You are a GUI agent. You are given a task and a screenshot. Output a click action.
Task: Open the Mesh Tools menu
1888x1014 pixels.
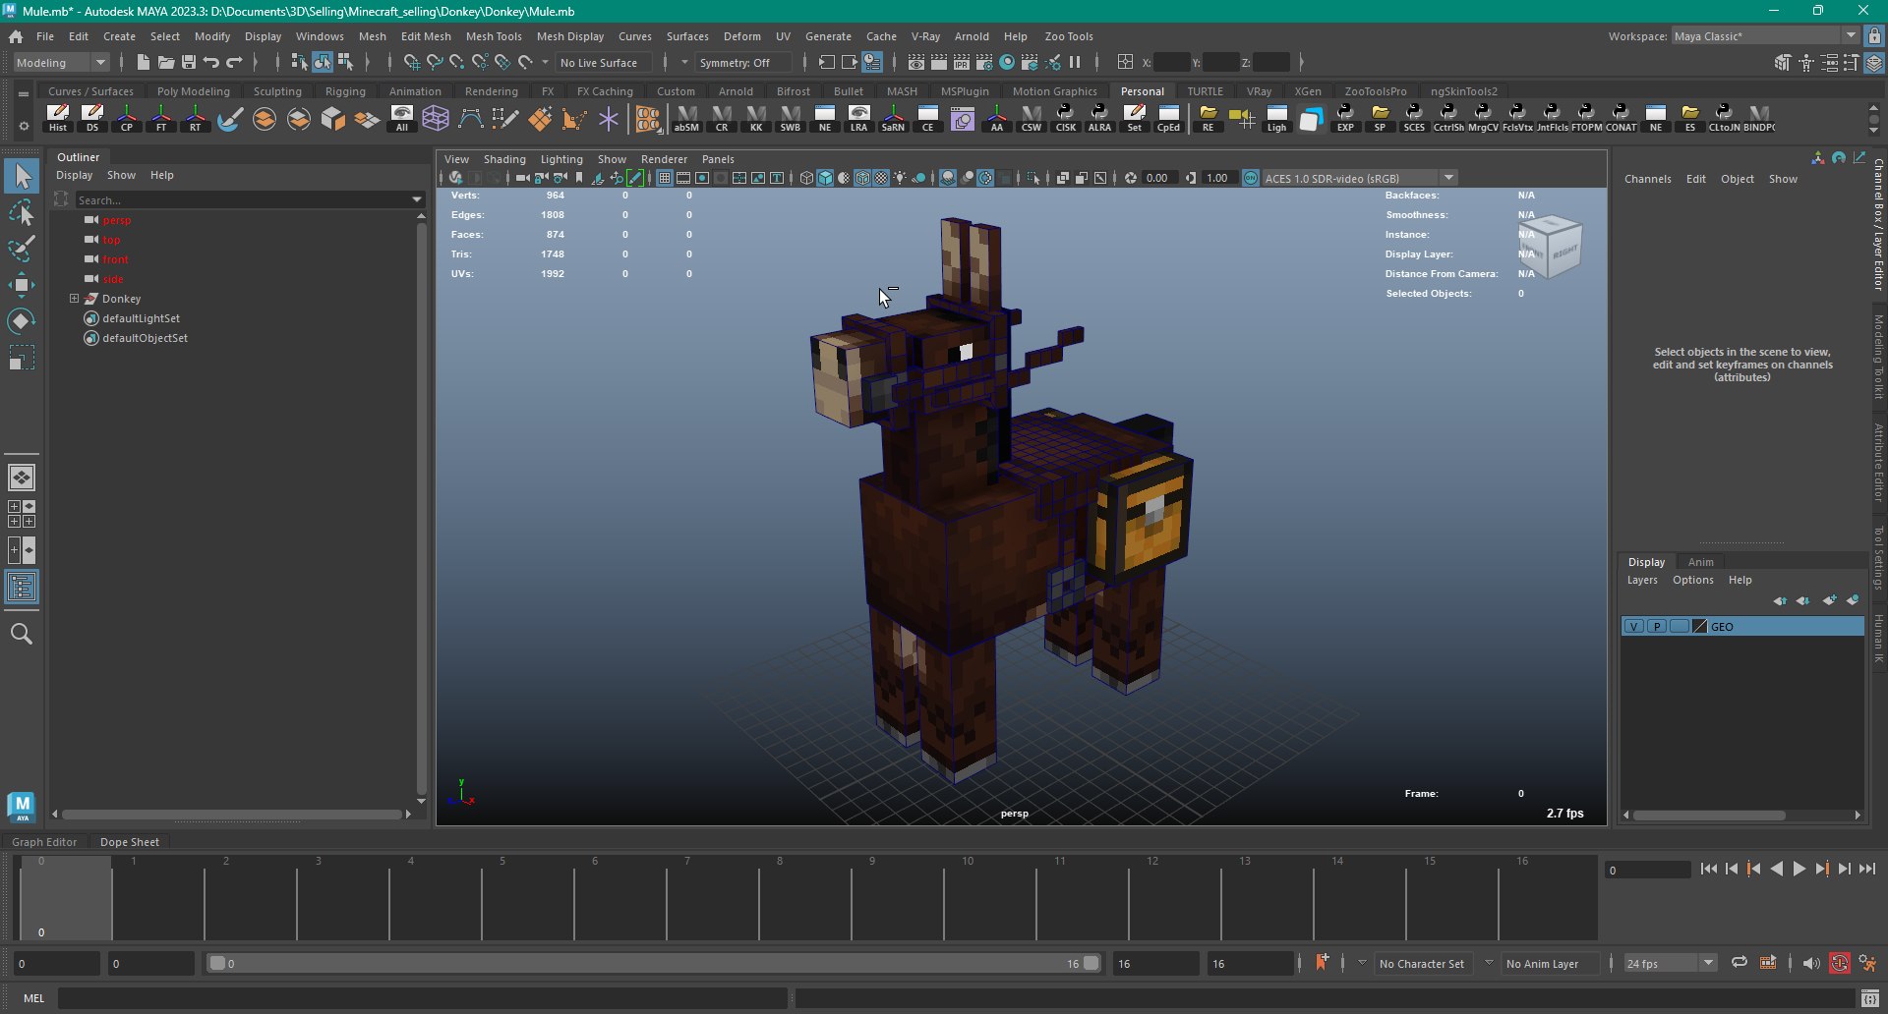[494, 35]
